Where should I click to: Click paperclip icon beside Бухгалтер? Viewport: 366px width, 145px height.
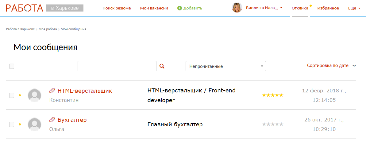pos(52,120)
